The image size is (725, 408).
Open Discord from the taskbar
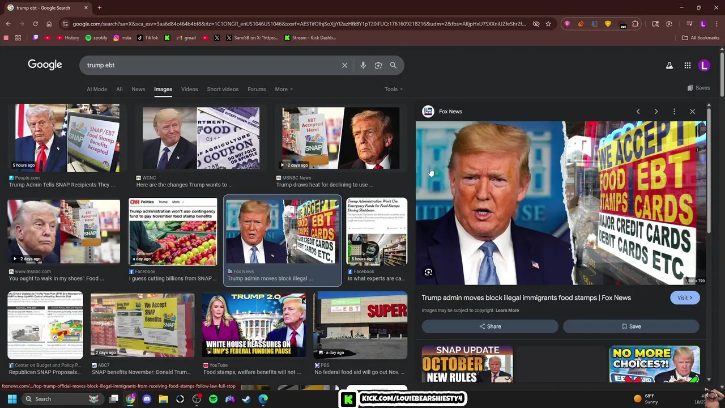(x=147, y=399)
